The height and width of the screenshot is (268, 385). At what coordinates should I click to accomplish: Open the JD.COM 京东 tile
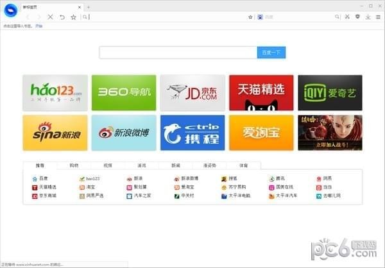193,92
